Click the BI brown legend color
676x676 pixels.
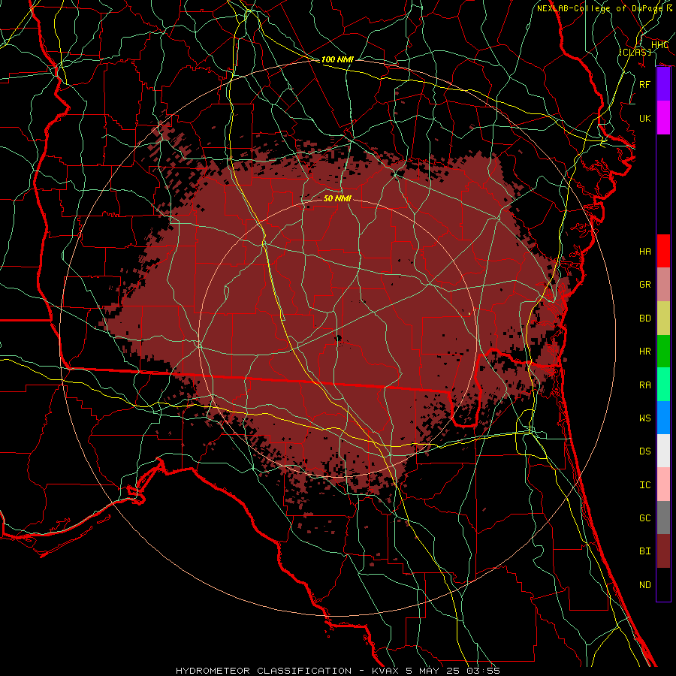pyautogui.click(x=663, y=551)
